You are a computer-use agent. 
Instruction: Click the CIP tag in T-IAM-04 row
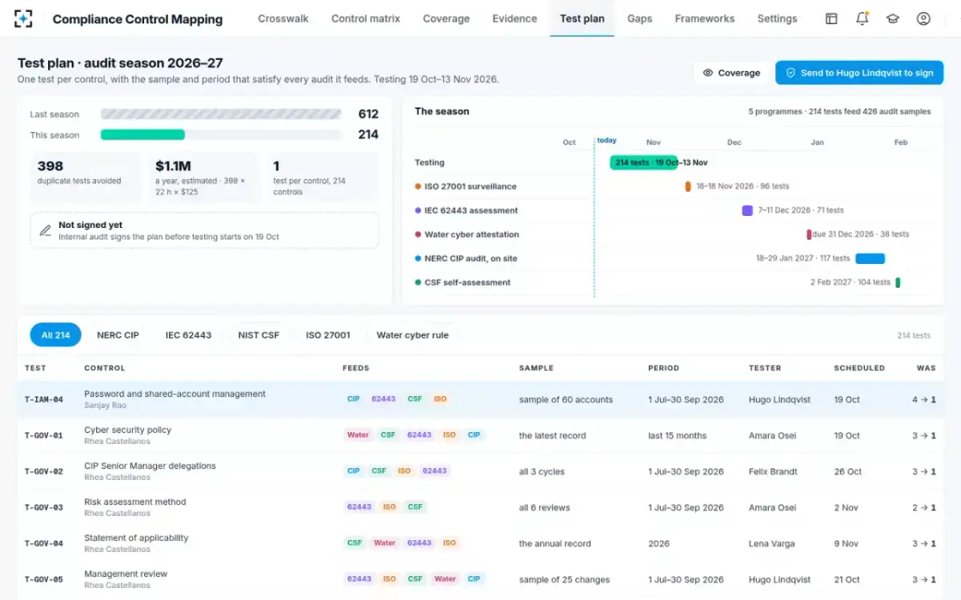point(353,399)
